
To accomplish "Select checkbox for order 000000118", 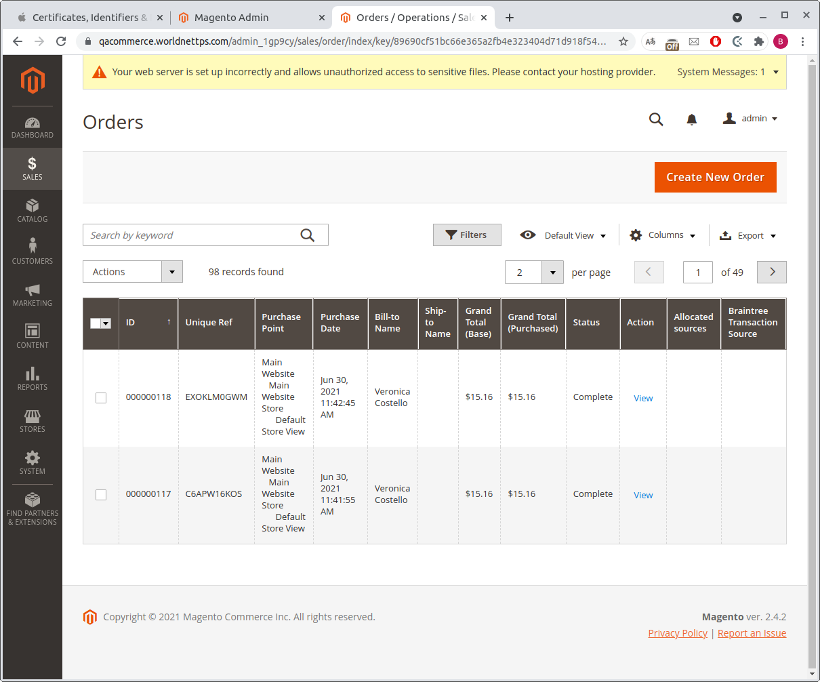I will 101,398.
